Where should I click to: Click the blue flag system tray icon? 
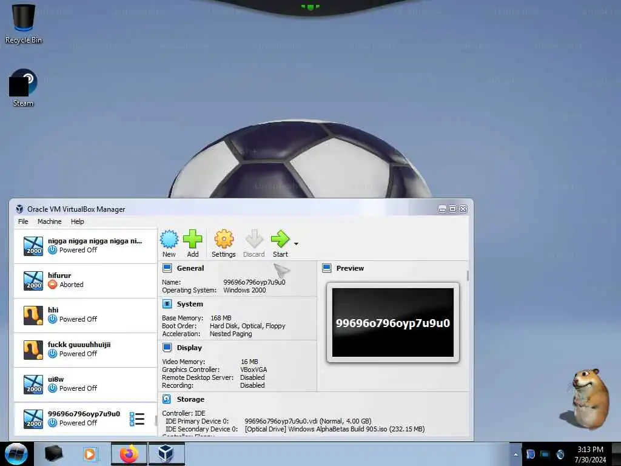point(531,454)
